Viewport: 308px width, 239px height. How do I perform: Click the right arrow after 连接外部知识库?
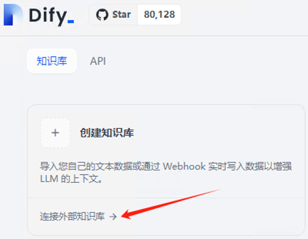click(113, 217)
